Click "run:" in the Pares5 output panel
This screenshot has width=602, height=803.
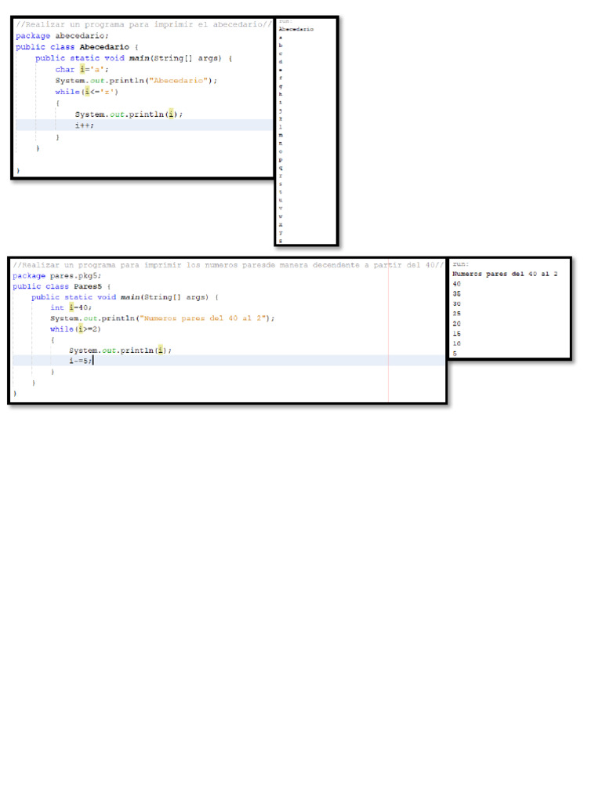pyautogui.click(x=461, y=264)
